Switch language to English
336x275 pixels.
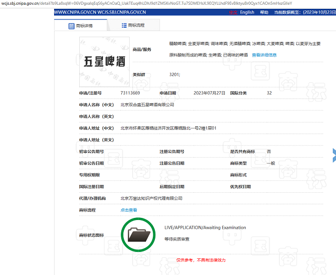tap(247, 13)
